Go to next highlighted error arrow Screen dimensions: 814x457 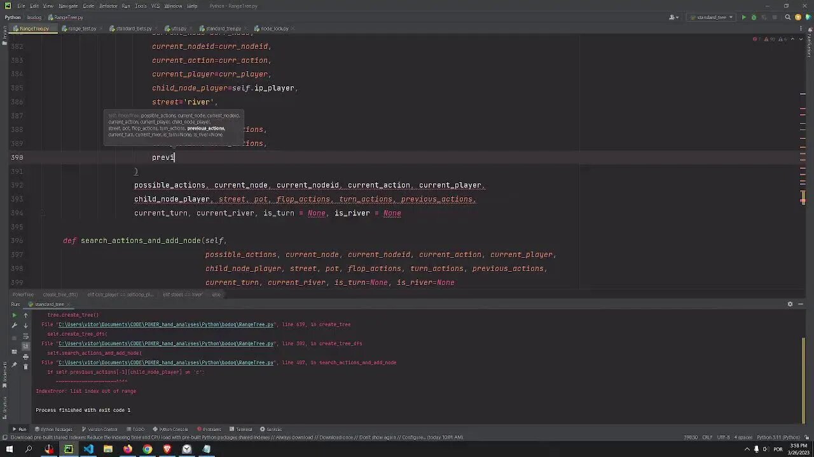(800, 39)
